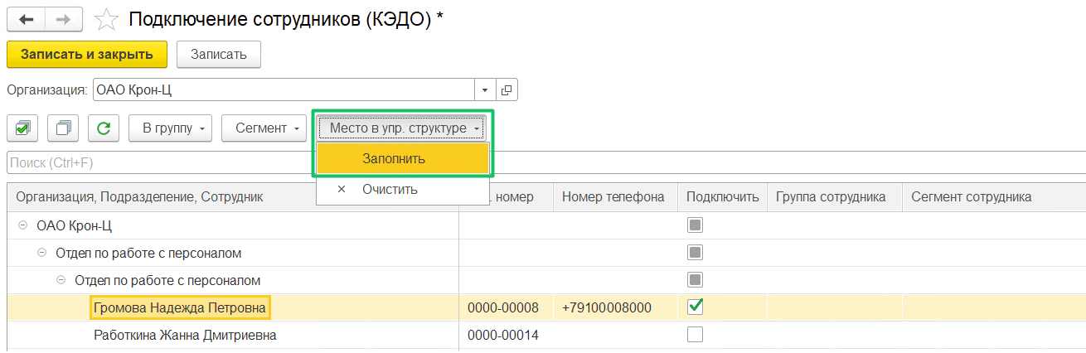1086x353 pixels.
Task: Click the Записать button
Action: [219, 54]
